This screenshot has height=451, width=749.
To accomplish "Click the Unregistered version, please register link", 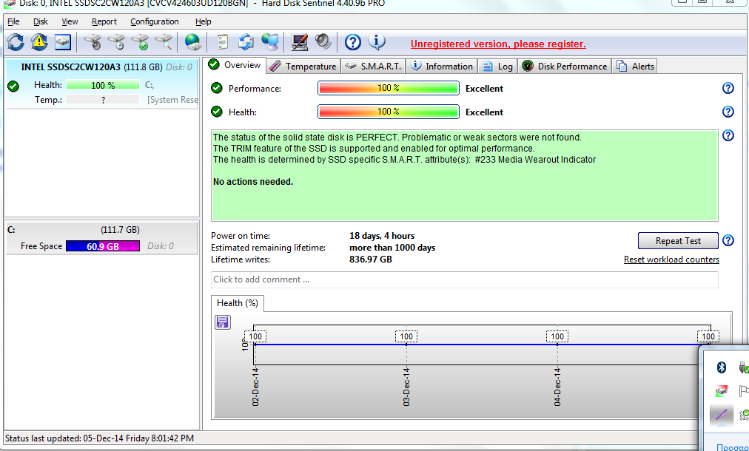I will (498, 44).
